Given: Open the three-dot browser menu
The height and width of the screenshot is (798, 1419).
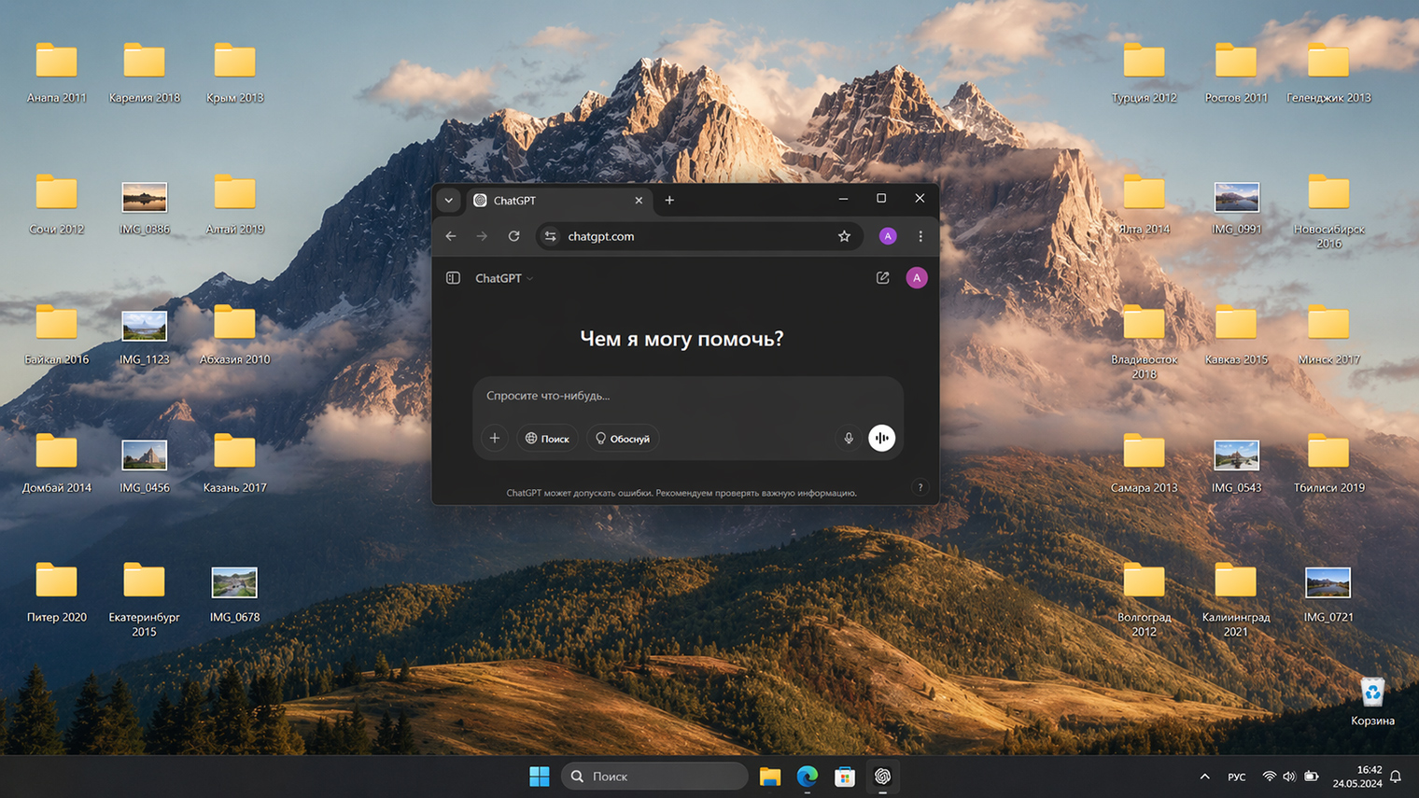Looking at the screenshot, I should (x=920, y=236).
